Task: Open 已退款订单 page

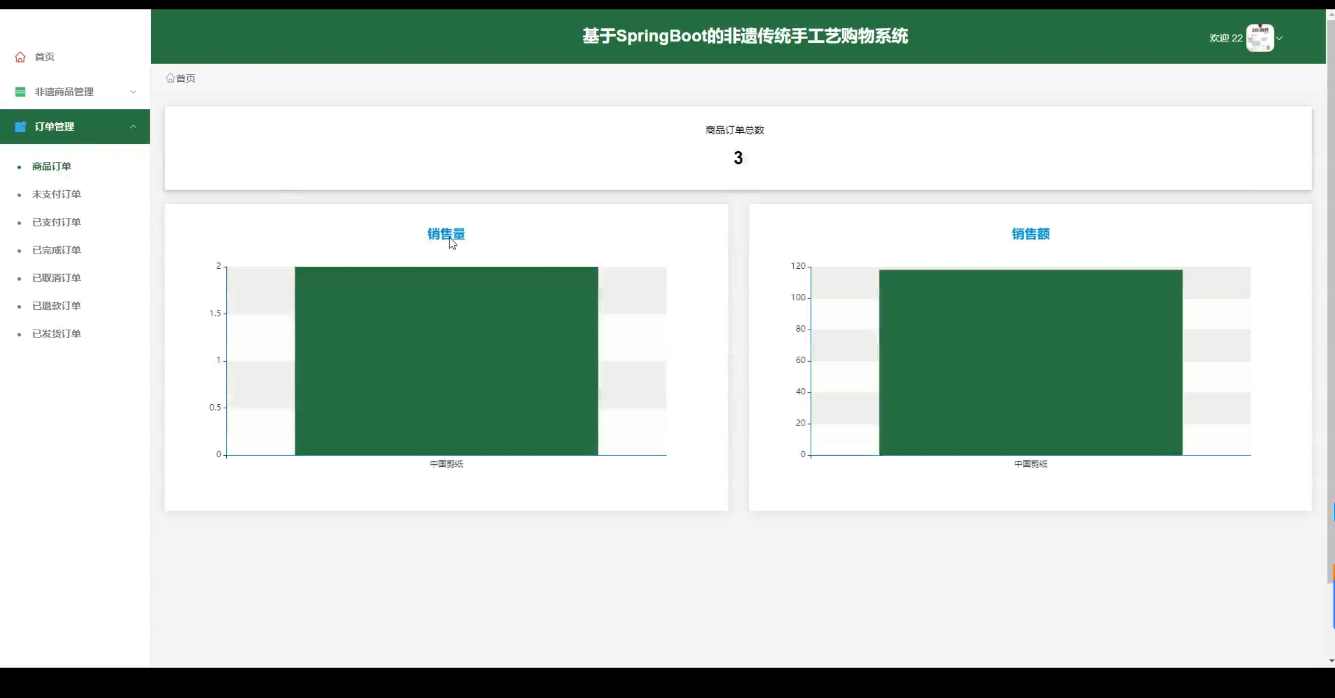Action: [56, 306]
